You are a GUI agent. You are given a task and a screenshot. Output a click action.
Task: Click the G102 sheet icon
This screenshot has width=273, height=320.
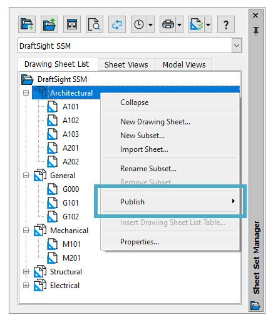click(x=52, y=217)
